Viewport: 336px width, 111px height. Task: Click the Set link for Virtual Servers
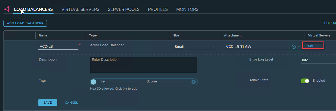(x=311, y=46)
